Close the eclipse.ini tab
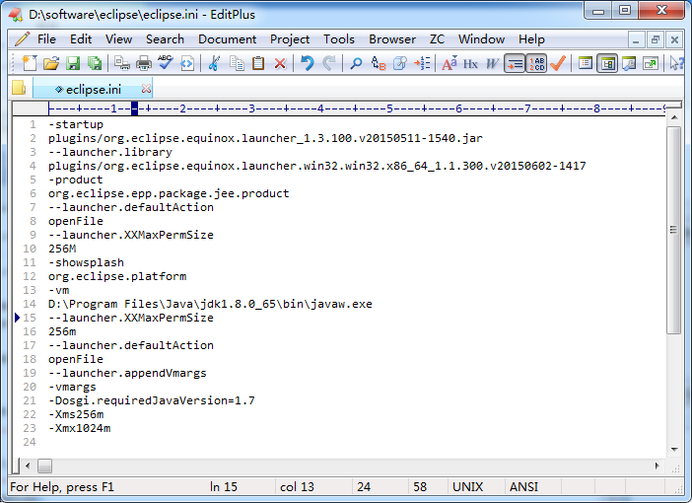692x503 pixels. tap(147, 89)
